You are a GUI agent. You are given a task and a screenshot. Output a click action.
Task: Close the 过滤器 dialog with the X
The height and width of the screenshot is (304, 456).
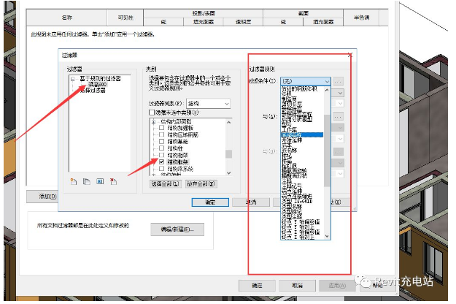(x=350, y=55)
